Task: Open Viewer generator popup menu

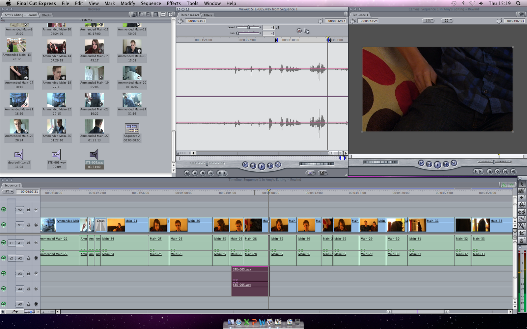Action: pos(323,173)
